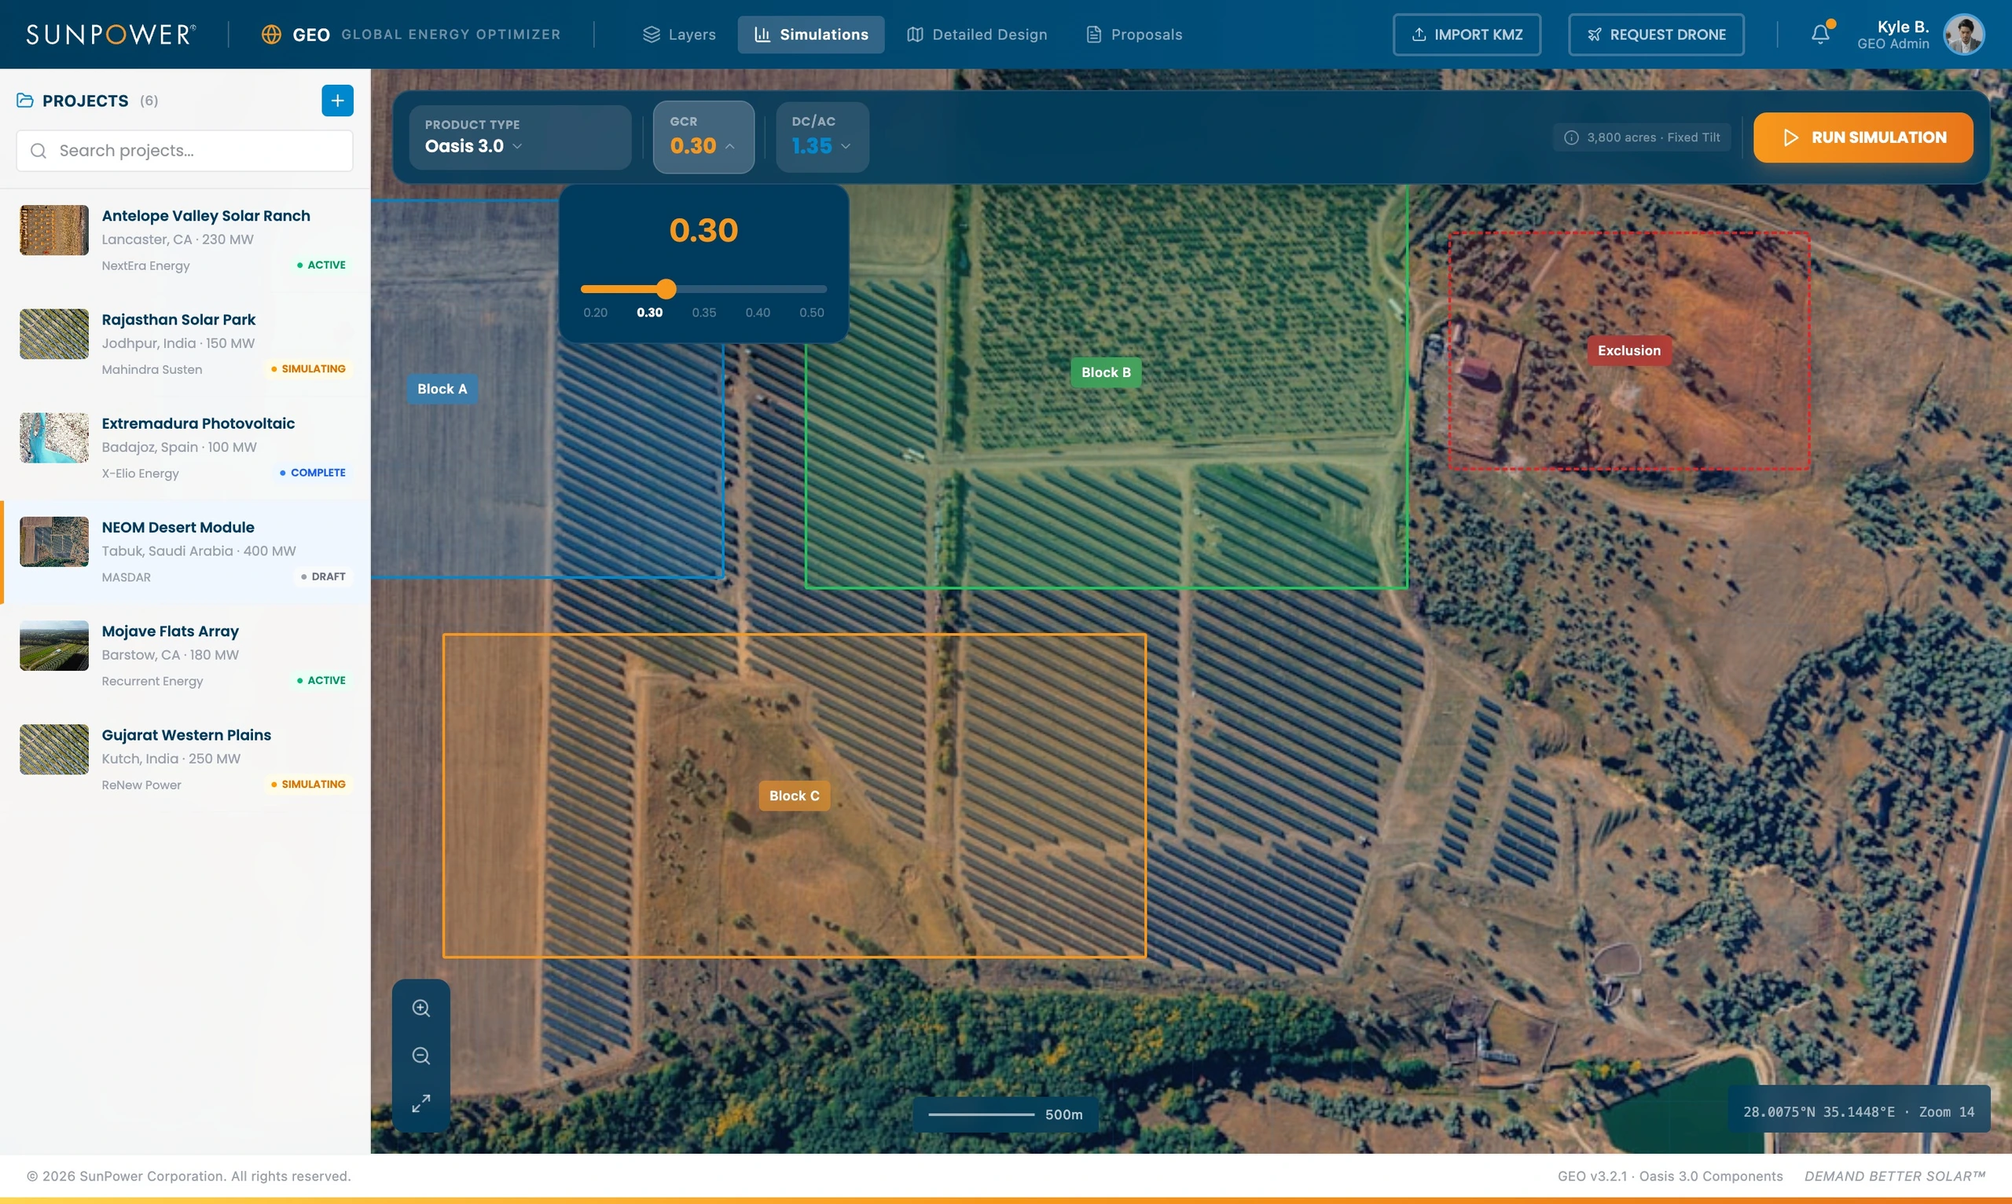This screenshot has width=2012, height=1204.
Task: Open the Layers tab
Action: click(x=679, y=34)
